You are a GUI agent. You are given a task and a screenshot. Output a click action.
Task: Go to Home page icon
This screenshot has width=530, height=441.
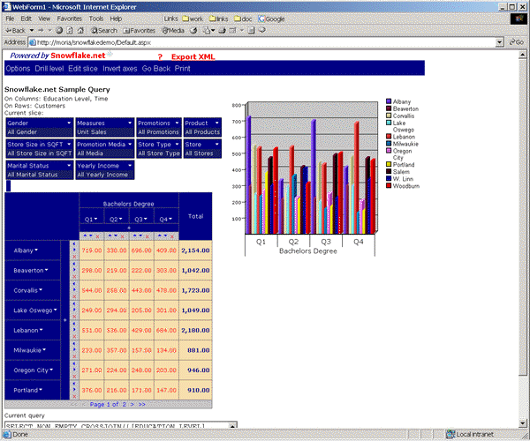point(80,30)
